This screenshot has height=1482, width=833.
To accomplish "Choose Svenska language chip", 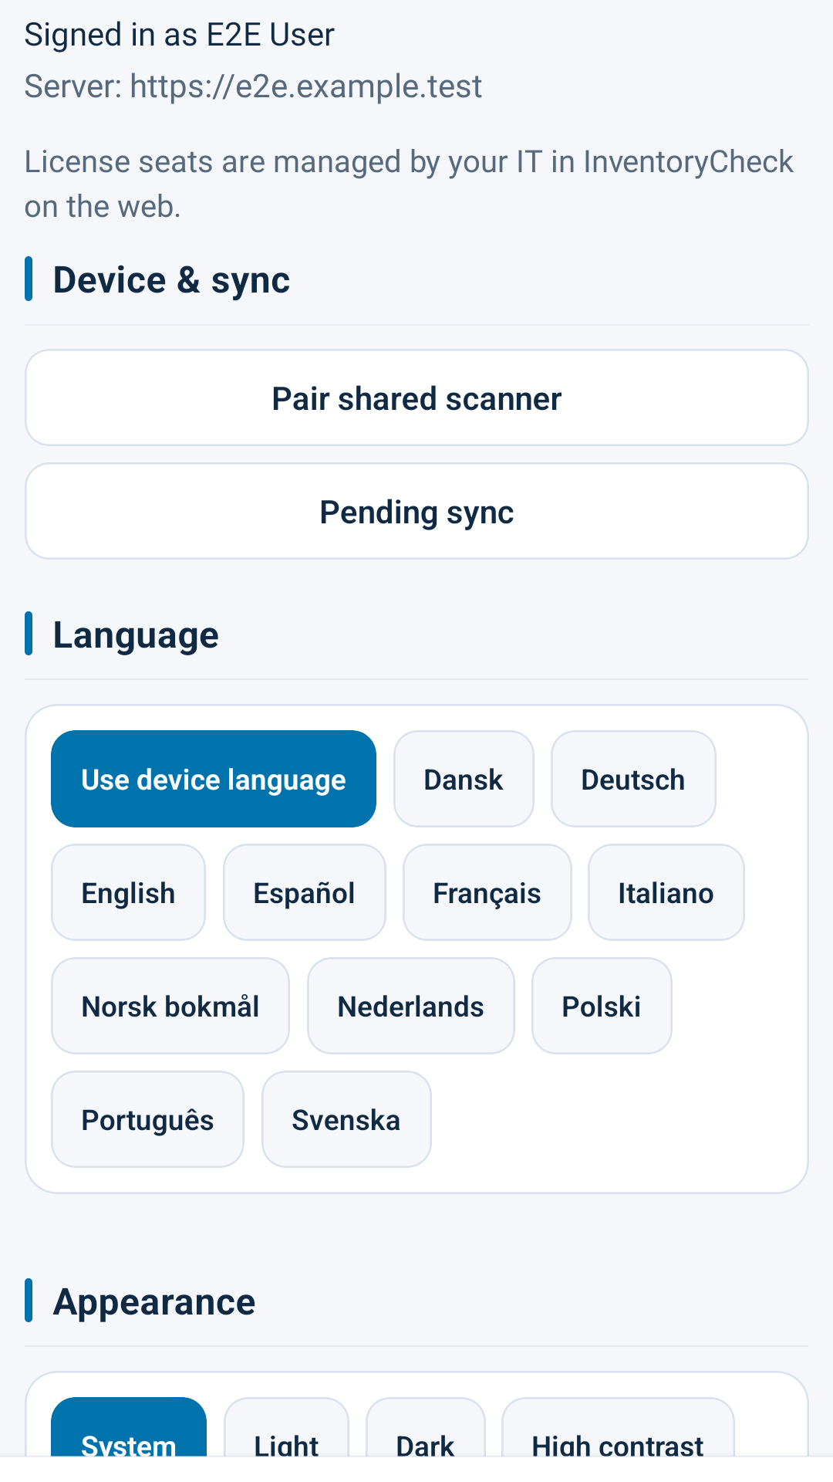I will tap(346, 1119).
